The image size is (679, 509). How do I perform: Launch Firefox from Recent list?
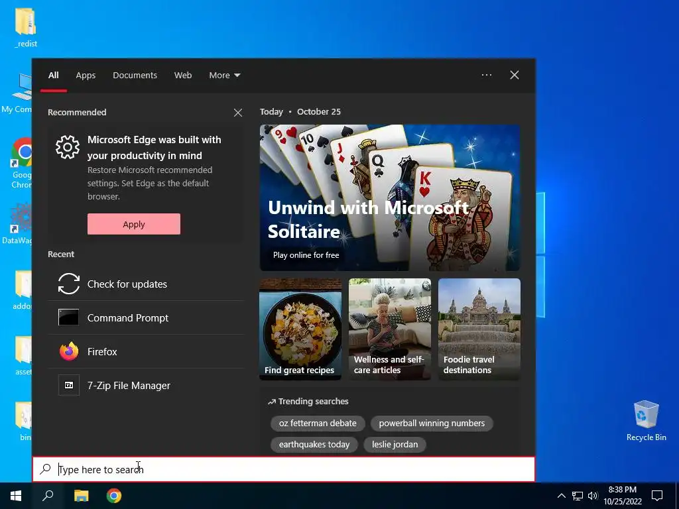coord(146,351)
